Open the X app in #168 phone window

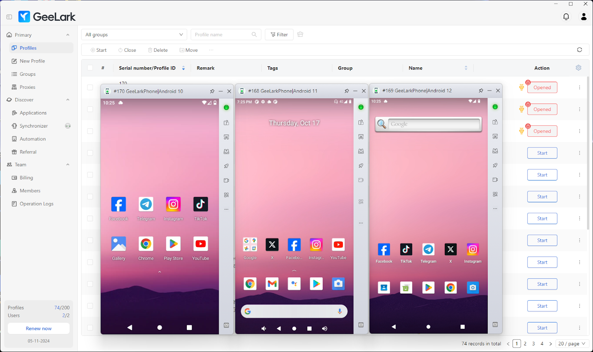click(x=272, y=244)
